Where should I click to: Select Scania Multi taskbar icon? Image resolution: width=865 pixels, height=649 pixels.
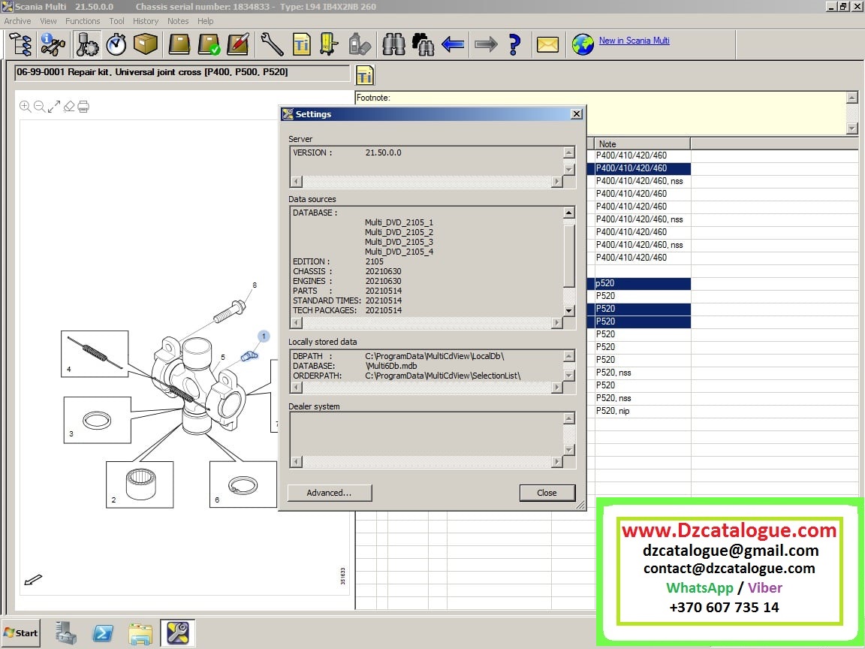pos(178,633)
